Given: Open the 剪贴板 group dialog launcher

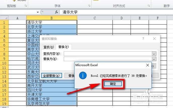Looking at the screenshot, I should 26,6.
